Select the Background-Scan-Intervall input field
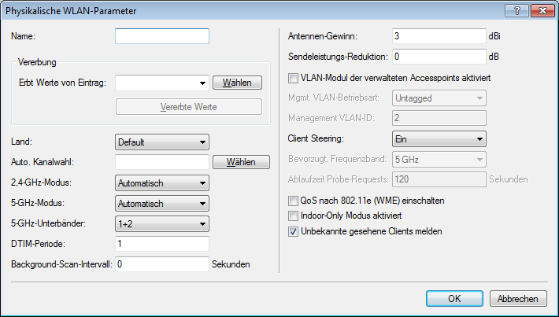 (161, 264)
